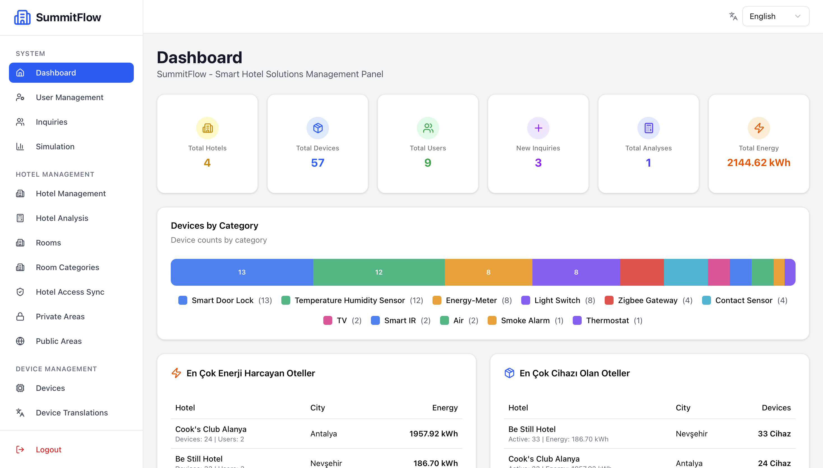Click the translation icon near the language selector

[x=733, y=16]
